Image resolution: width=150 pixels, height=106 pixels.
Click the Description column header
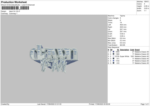point(124,49)
